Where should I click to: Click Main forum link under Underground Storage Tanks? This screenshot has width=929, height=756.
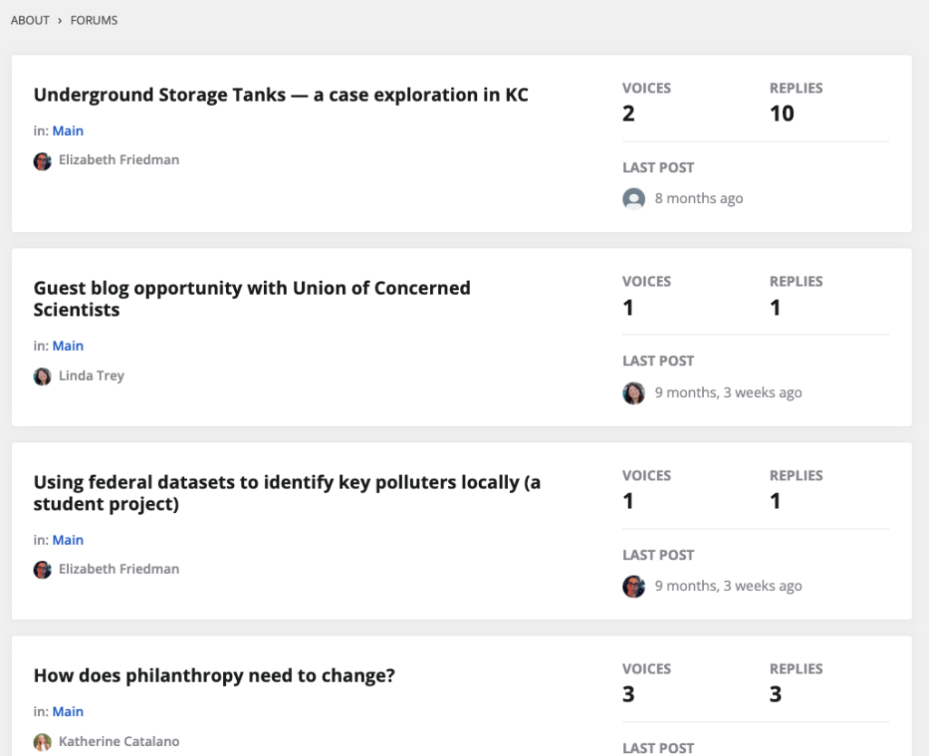tap(68, 131)
